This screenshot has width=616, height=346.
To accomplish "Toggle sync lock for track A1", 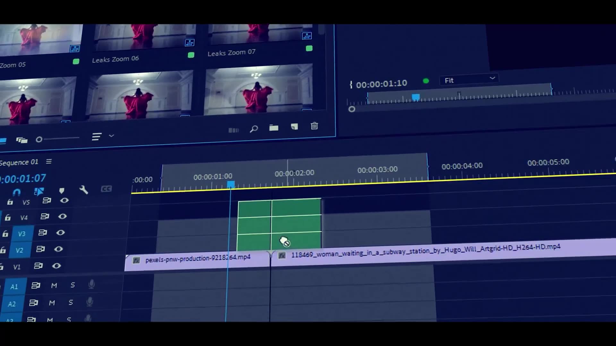I will [x=36, y=285].
